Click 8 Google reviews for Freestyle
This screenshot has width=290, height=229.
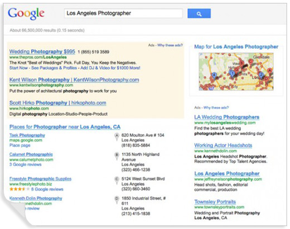[47, 189]
